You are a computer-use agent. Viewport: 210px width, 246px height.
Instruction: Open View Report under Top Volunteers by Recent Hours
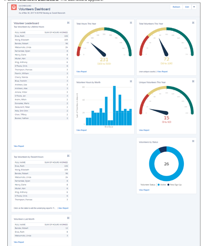63,208
